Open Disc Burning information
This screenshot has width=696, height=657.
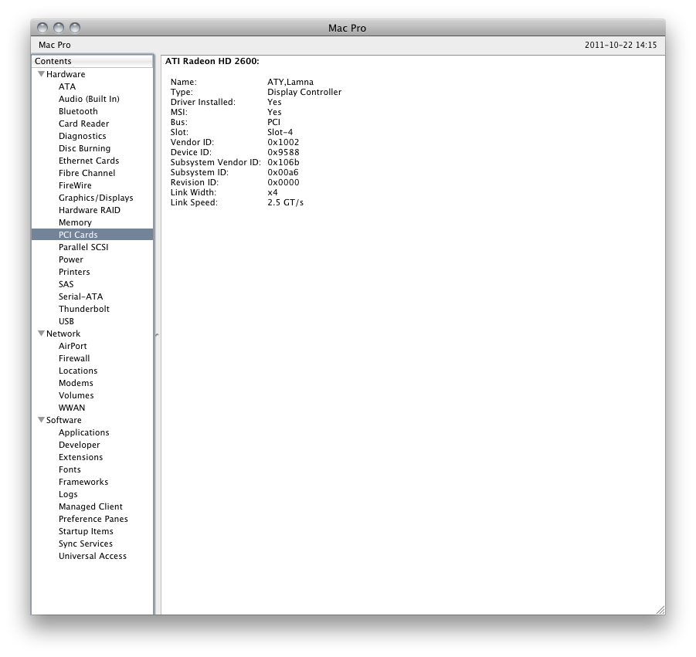(x=84, y=148)
